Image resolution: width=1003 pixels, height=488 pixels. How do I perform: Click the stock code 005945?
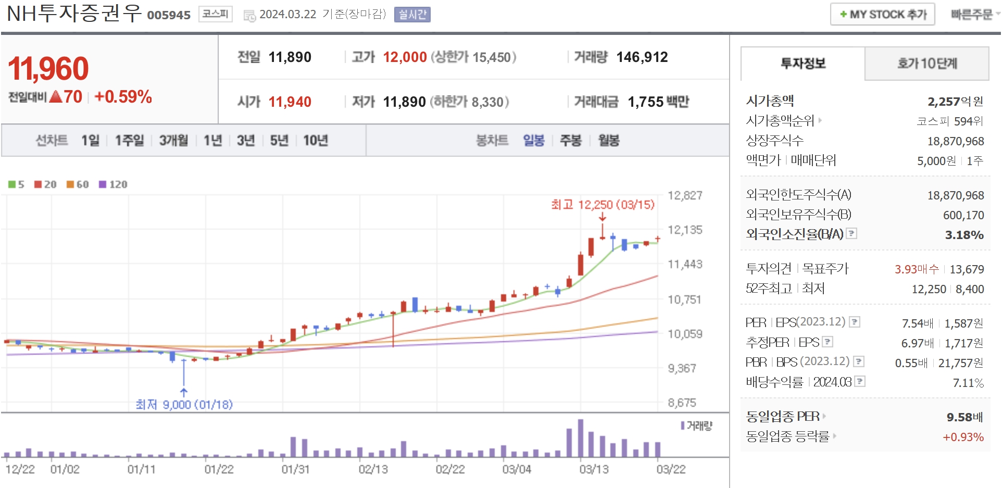coord(169,15)
